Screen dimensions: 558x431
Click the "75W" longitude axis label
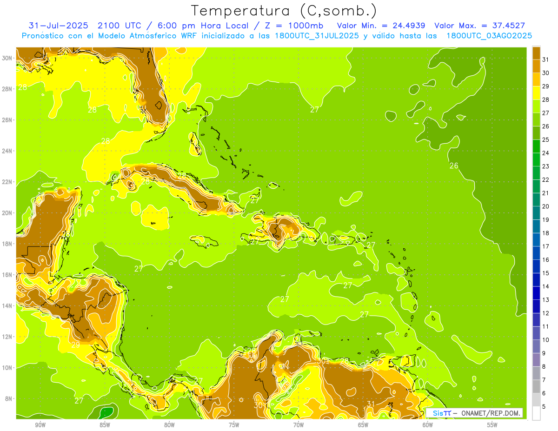(x=234, y=425)
